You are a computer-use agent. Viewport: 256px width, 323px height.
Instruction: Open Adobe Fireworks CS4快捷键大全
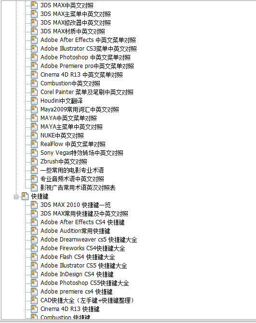(83, 248)
